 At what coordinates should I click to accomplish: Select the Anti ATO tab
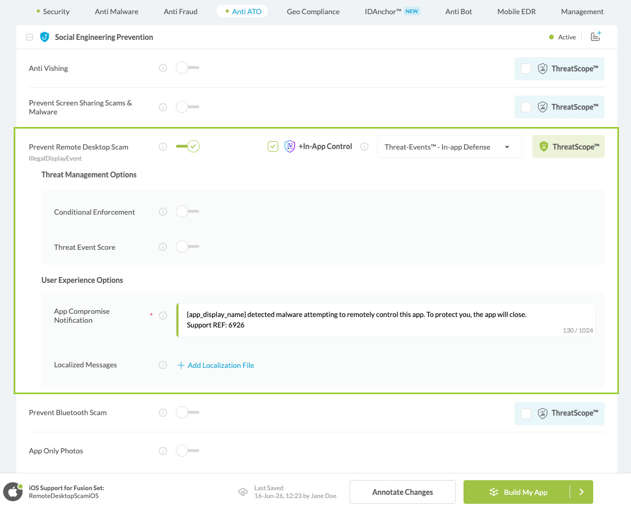[242, 12]
